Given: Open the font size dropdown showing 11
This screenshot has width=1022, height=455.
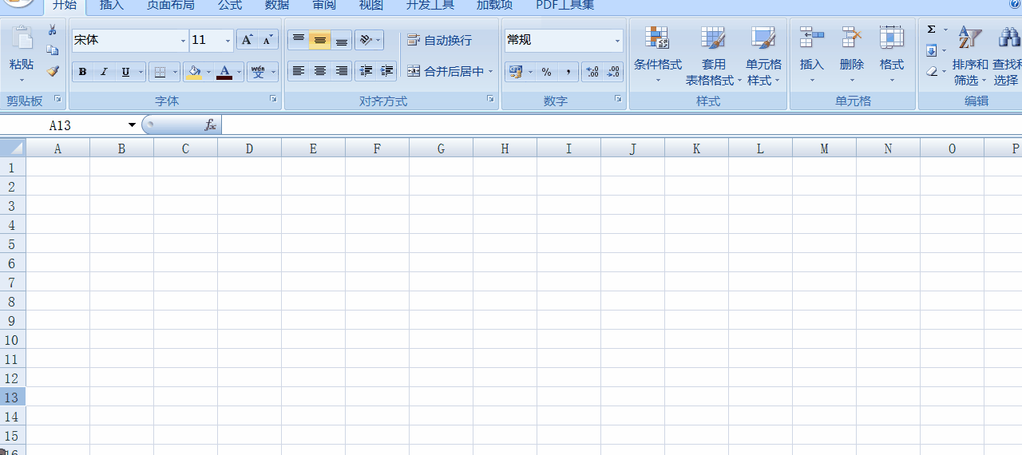Looking at the screenshot, I should [x=228, y=41].
